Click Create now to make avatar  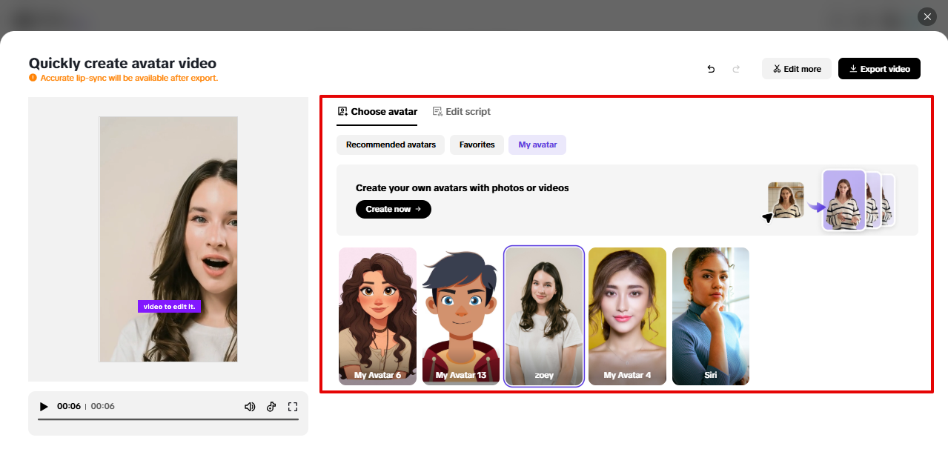tap(393, 209)
